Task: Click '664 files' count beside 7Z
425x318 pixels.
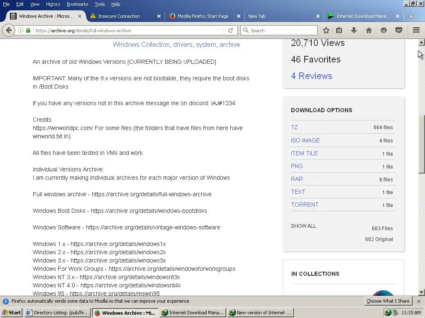Action: tap(383, 128)
